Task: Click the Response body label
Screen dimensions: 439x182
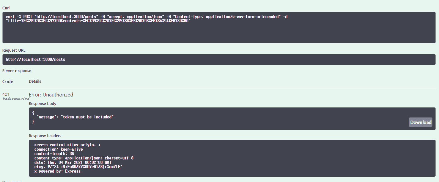Action: (x=42, y=103)
